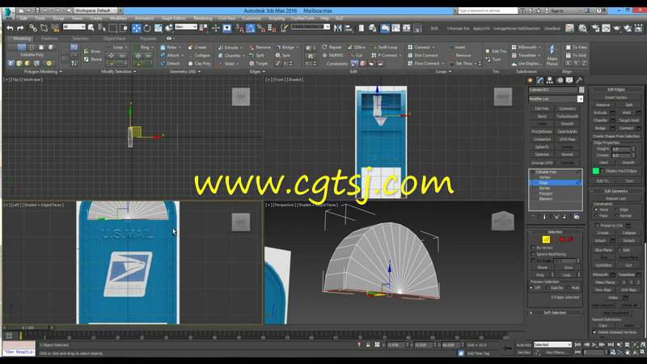Switch to the Freeform ribbon tab
Screen dimensions: 647x364
pyautogui.click(x=49, y=38)
